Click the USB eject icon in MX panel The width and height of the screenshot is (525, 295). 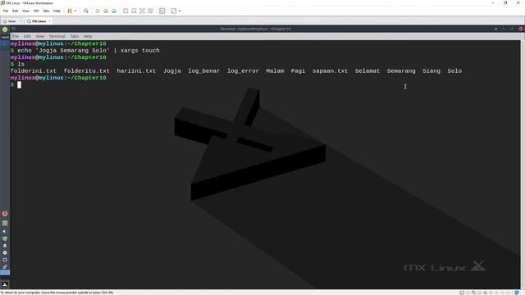5,246
